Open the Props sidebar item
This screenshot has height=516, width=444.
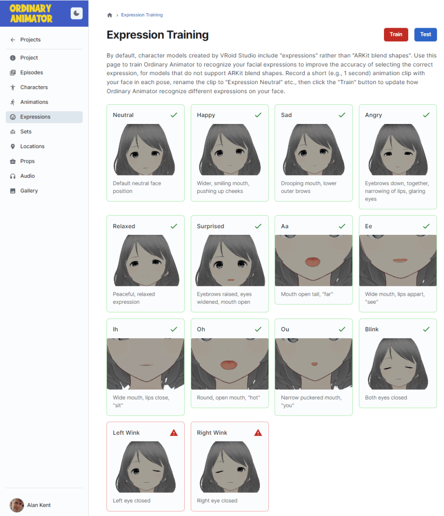27,161
